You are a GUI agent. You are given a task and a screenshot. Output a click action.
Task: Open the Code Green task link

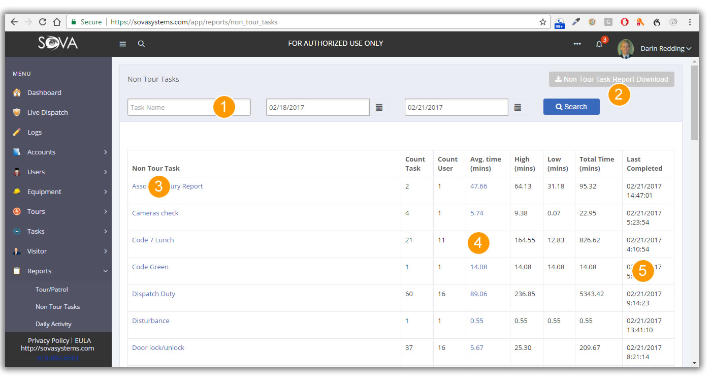tap(150, 267)
